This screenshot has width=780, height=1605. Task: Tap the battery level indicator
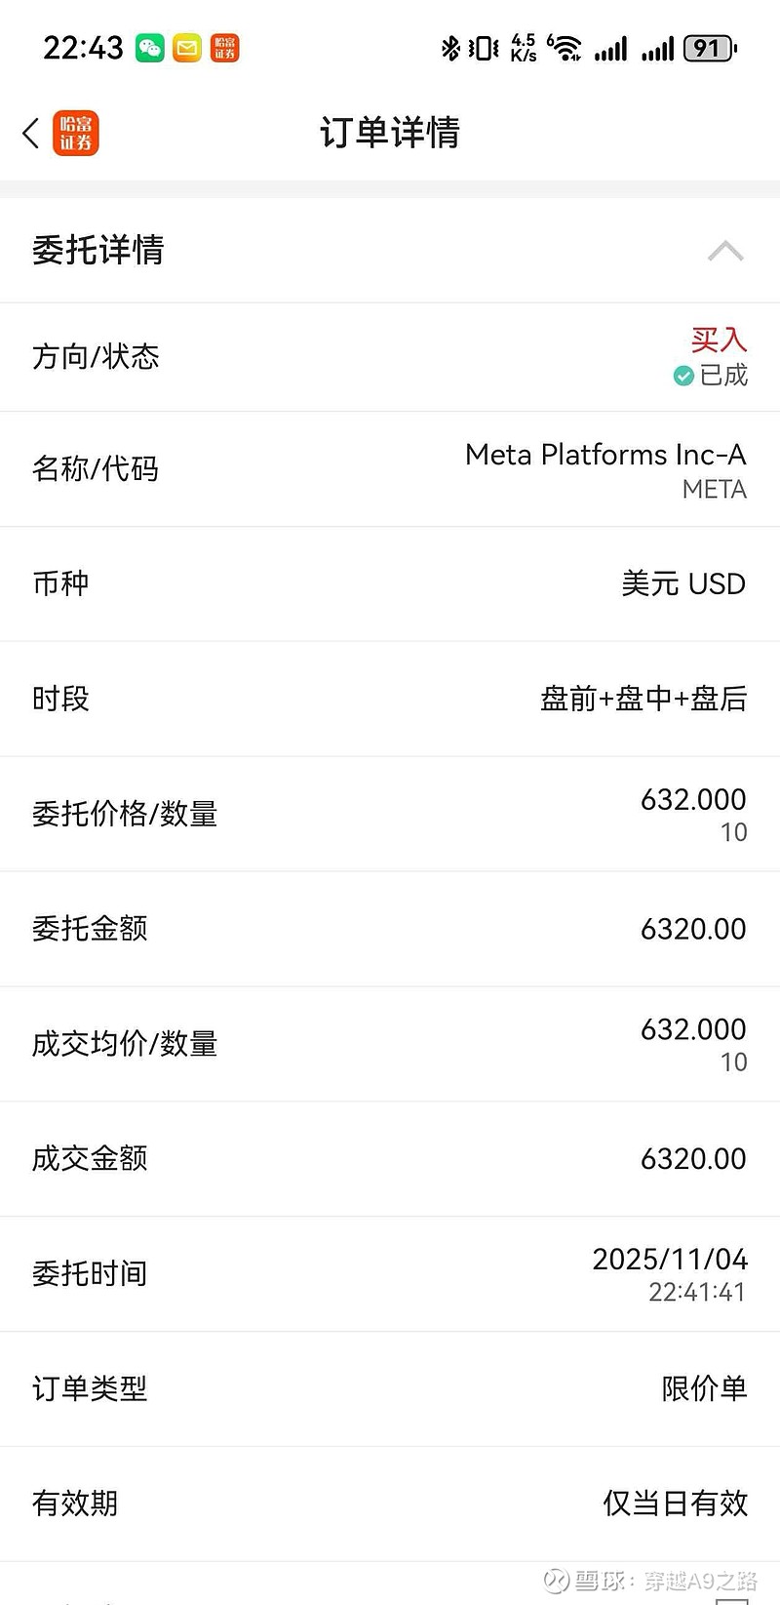coord(710,48)
